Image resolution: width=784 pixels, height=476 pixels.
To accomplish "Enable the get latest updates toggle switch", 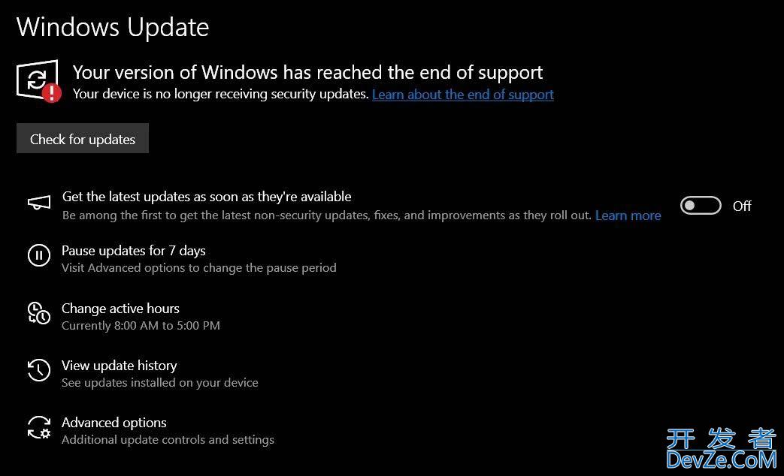I will 700,206.
